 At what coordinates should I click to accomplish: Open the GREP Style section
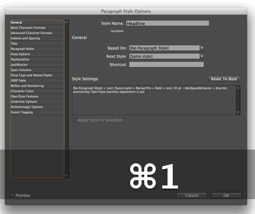[x=18, y=81]
